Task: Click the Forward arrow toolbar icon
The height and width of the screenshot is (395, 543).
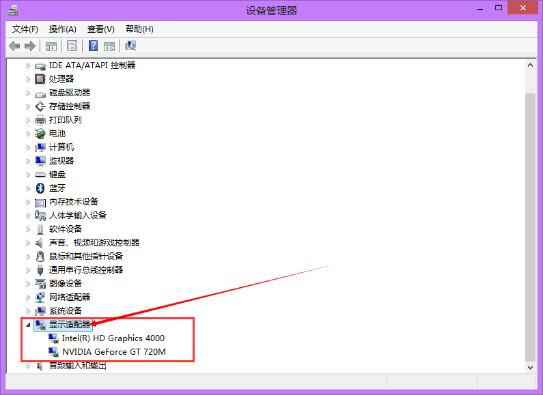Action: click(30, 46)
